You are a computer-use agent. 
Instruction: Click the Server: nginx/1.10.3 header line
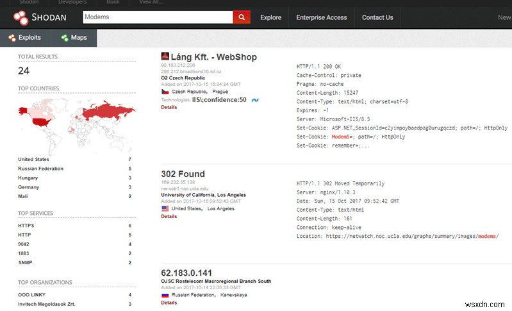click(326, 192)
